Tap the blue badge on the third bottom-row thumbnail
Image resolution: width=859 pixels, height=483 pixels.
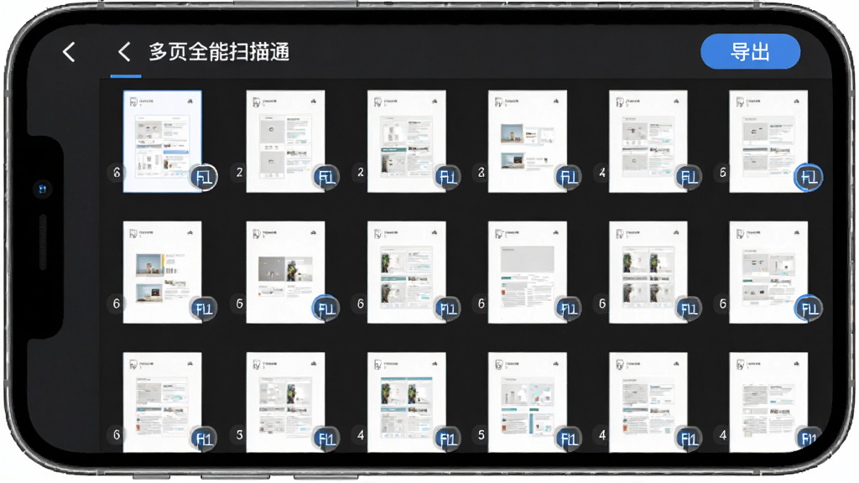coord(448,439)
